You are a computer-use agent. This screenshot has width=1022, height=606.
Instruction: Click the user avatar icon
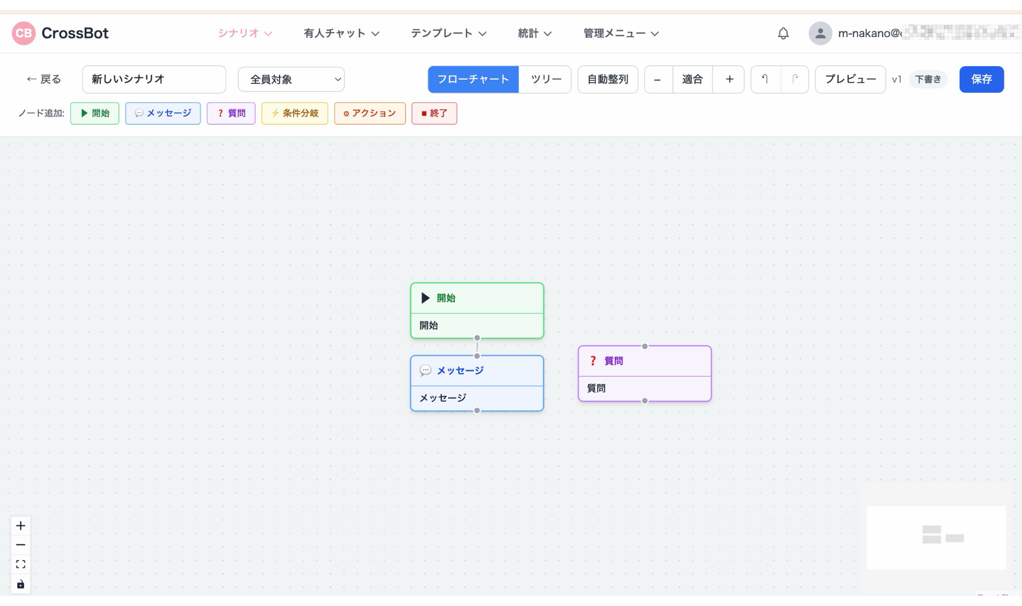click(x=820, y=34)
